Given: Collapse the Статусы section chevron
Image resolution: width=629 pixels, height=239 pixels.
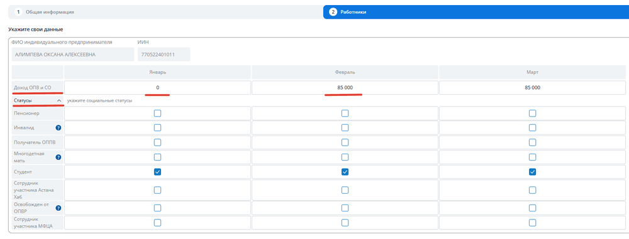Looking at the screenshot, I should coord(59,100).
